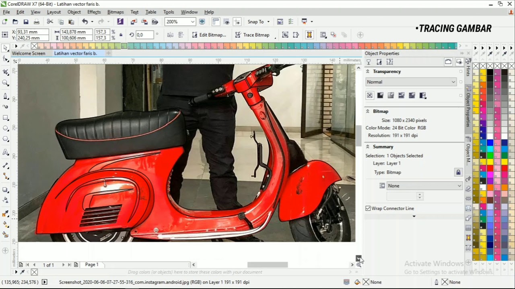Toggle the Wrap Connector Line checkbox

(368, 208)
